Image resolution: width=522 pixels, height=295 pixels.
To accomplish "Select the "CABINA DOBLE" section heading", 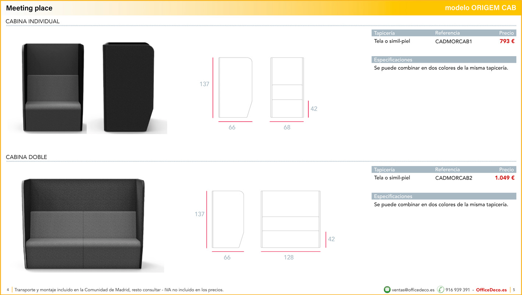I will (x=27, y=157).
